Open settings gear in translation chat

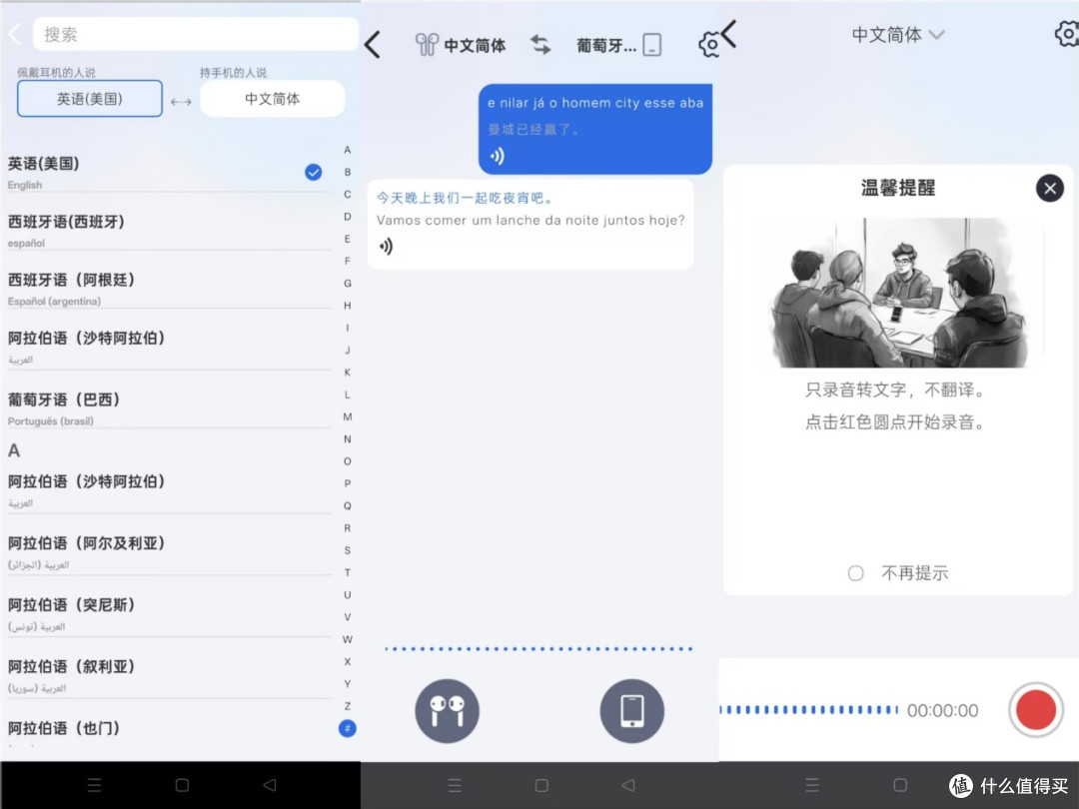tap(708, 45)
